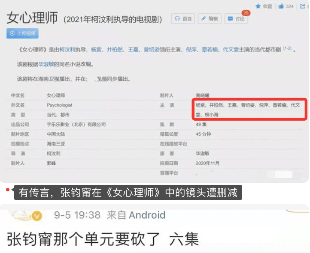This screenshot has width=310, height=253.
Task: Open the 菅纫姿 link in intro
Action: pos(152,50)
